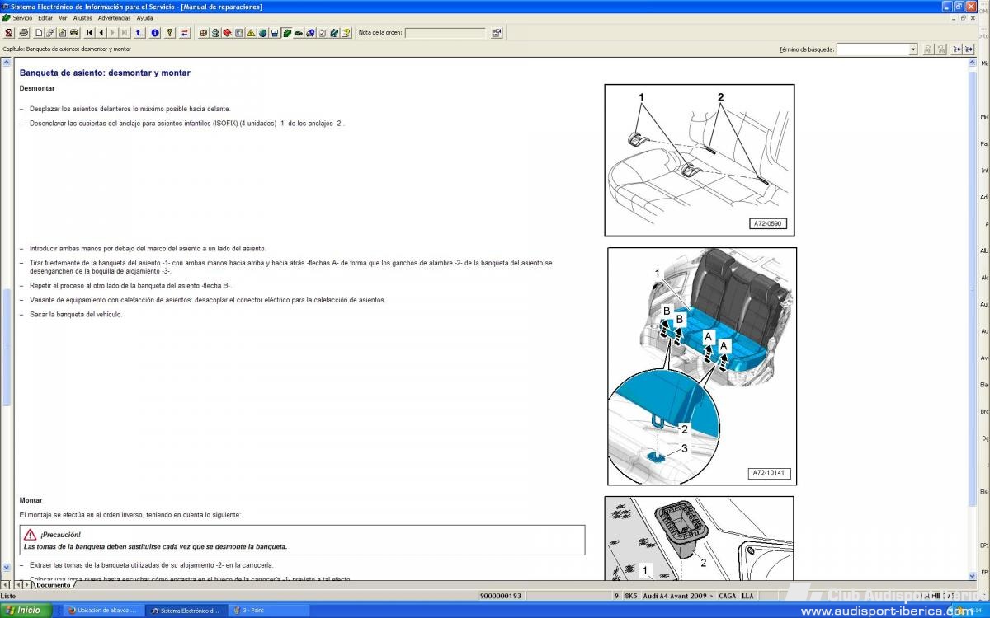Click the floppy disk save icon
Screen dimensions: 990x618
tap(275, 33)
